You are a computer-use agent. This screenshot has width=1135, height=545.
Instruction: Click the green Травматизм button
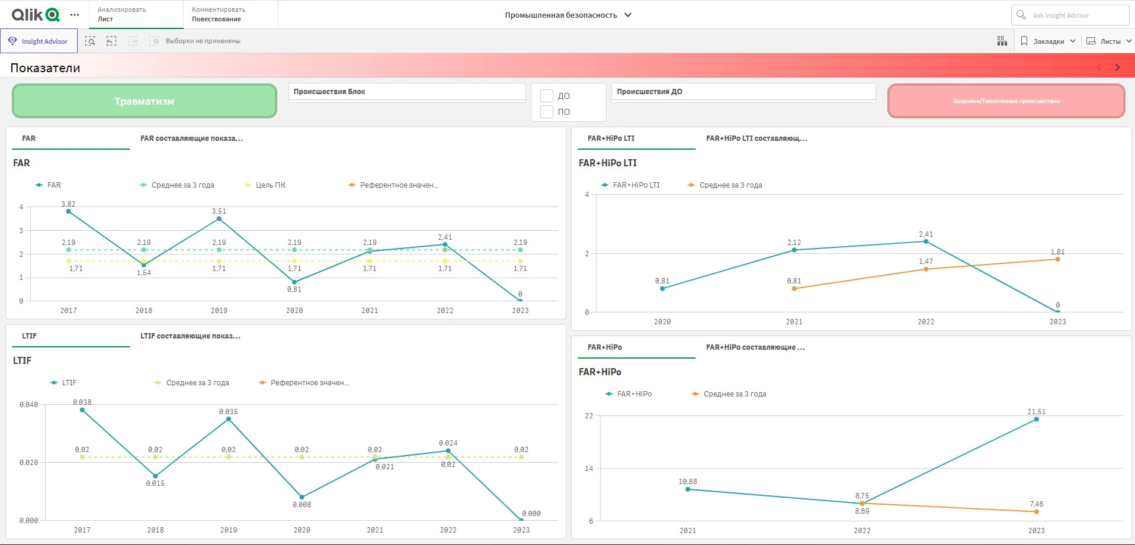(x=145, y=101)
